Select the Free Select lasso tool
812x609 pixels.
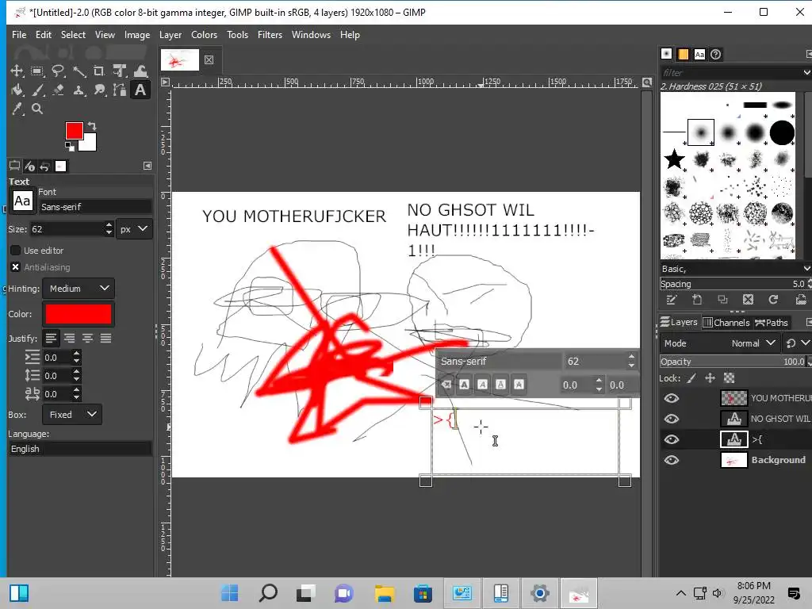[x=57, y=71]
